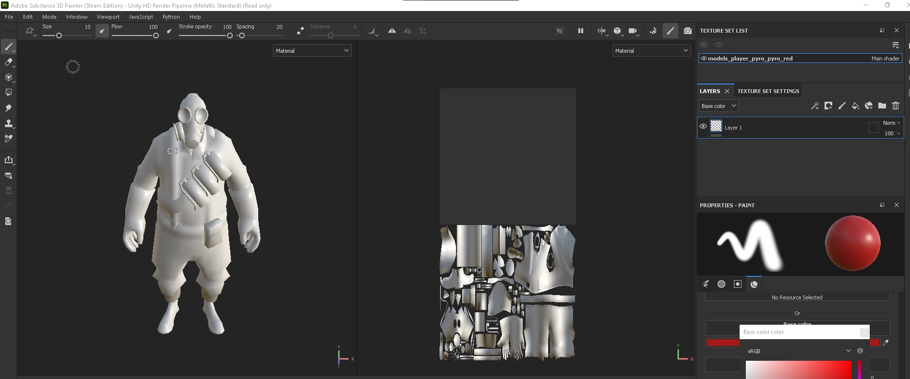This screenshot has width=910, height=379.
Task: Pick color with eyedropper beside Base color
Action: (x=886, y=342)
